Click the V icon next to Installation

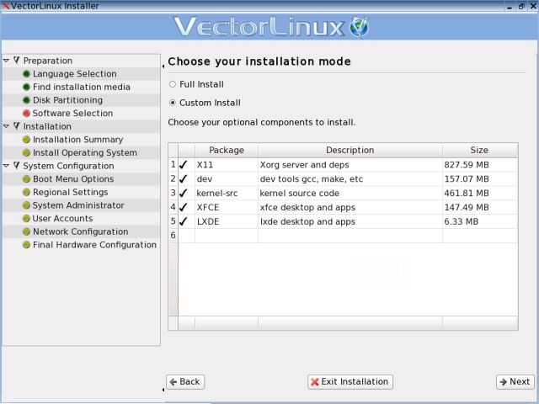coord(17,126)
